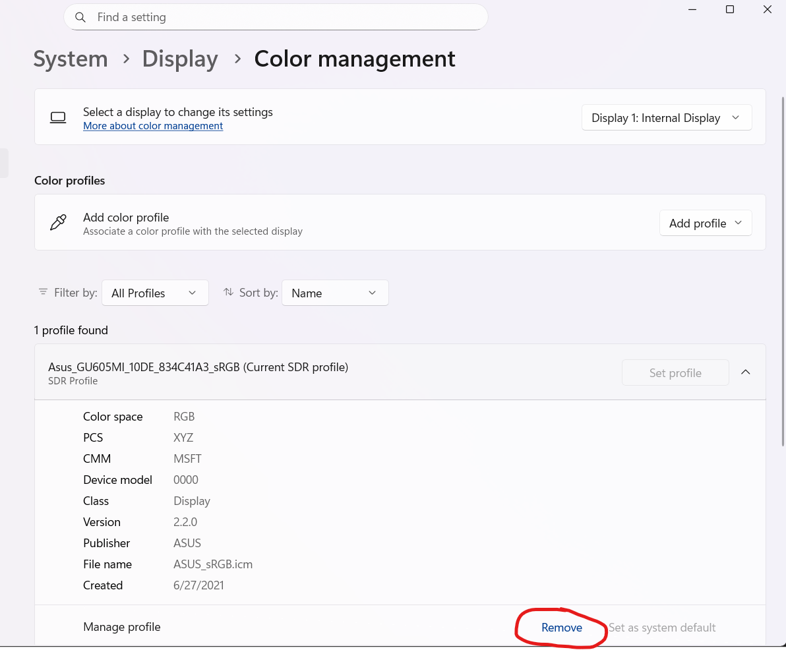This screenshot has height=650, width=786.
Task: Open More about color management link
Action: point(153,126)
